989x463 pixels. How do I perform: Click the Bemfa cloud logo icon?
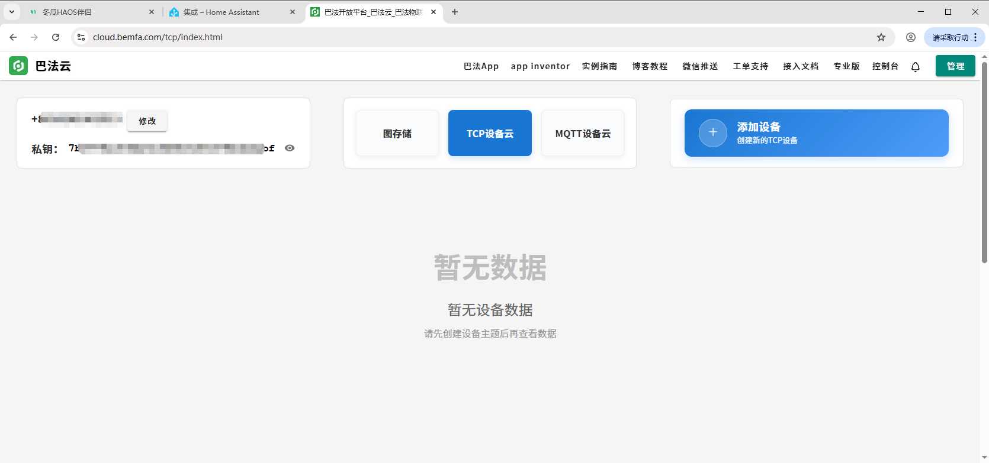pyautogui.click(x=18, y=66)
